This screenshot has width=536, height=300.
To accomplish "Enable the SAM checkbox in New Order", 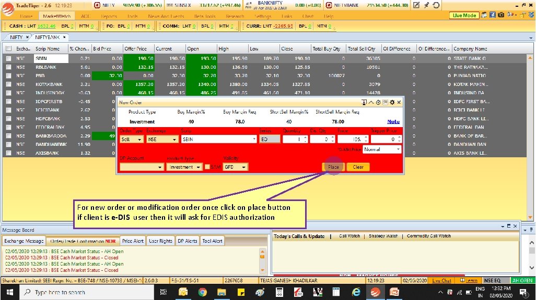I will 207,167.
